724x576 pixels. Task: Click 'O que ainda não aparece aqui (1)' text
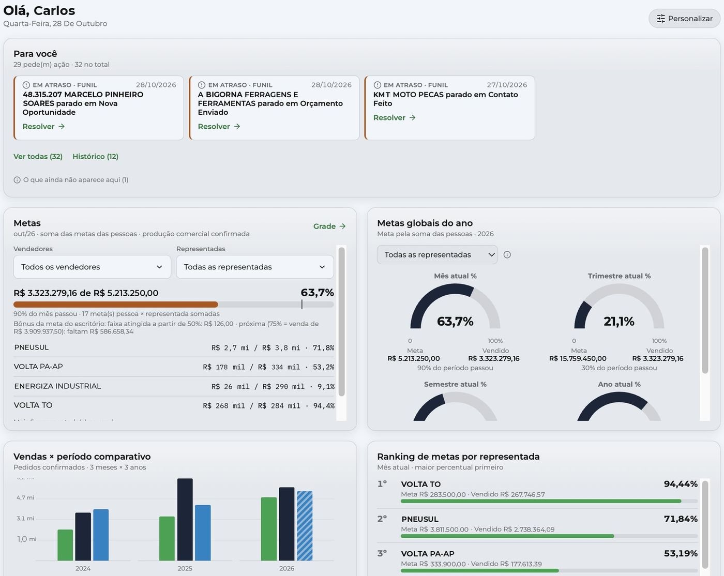coord(76,180)
